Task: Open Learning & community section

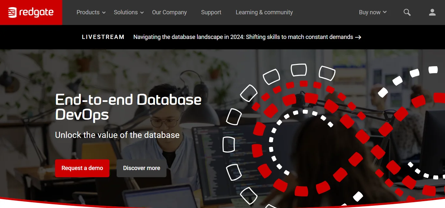Action: [264, 12]
